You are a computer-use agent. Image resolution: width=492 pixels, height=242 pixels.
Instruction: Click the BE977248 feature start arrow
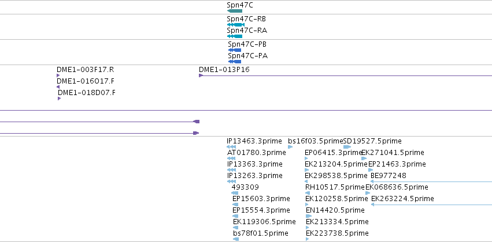[x=372, y=181]
